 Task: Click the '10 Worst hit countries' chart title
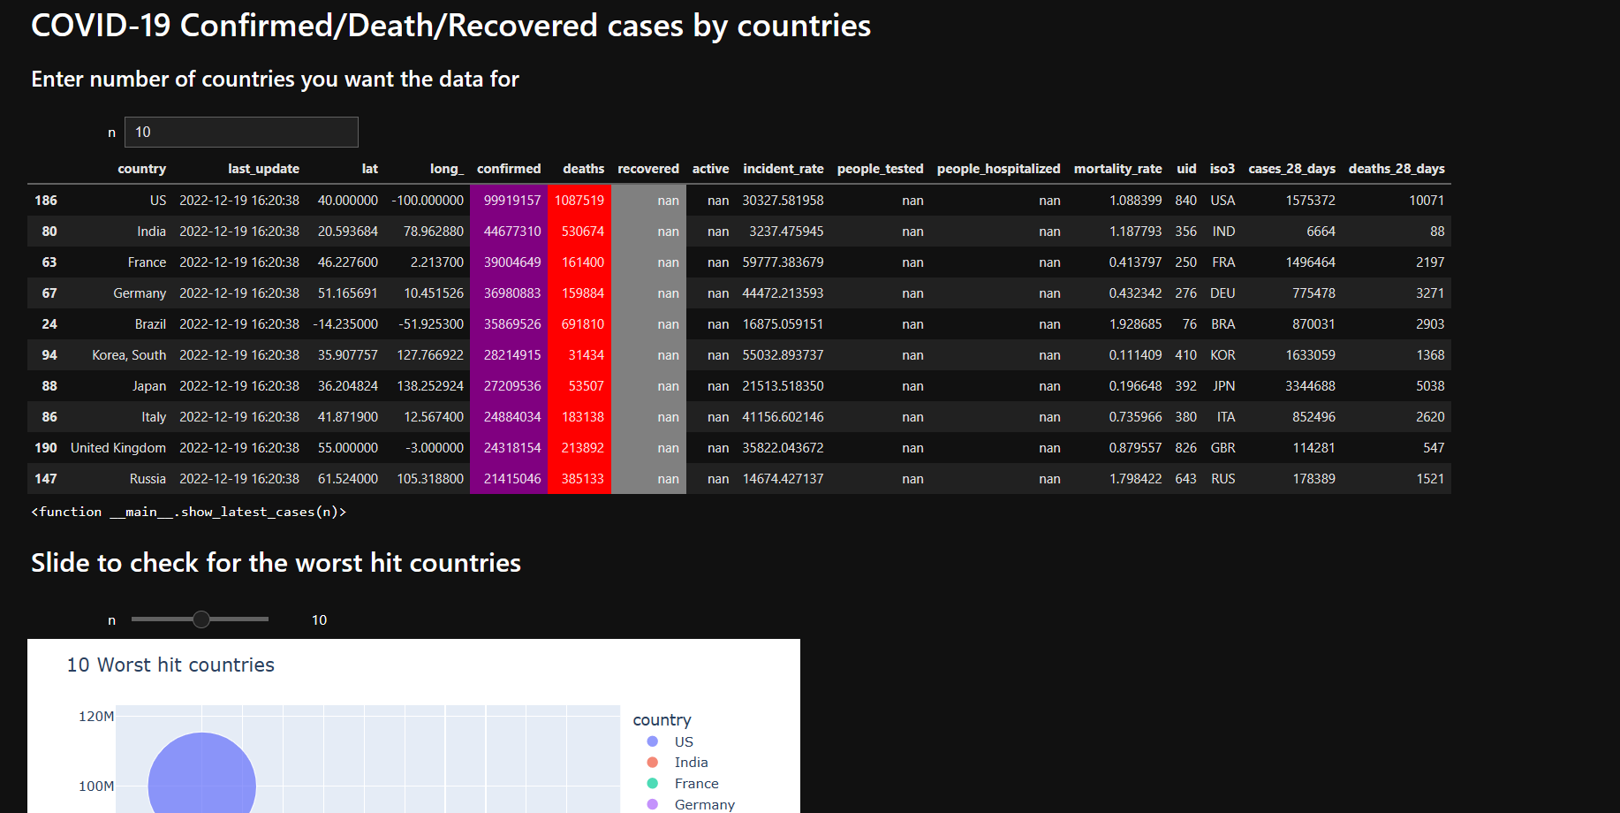170,665
